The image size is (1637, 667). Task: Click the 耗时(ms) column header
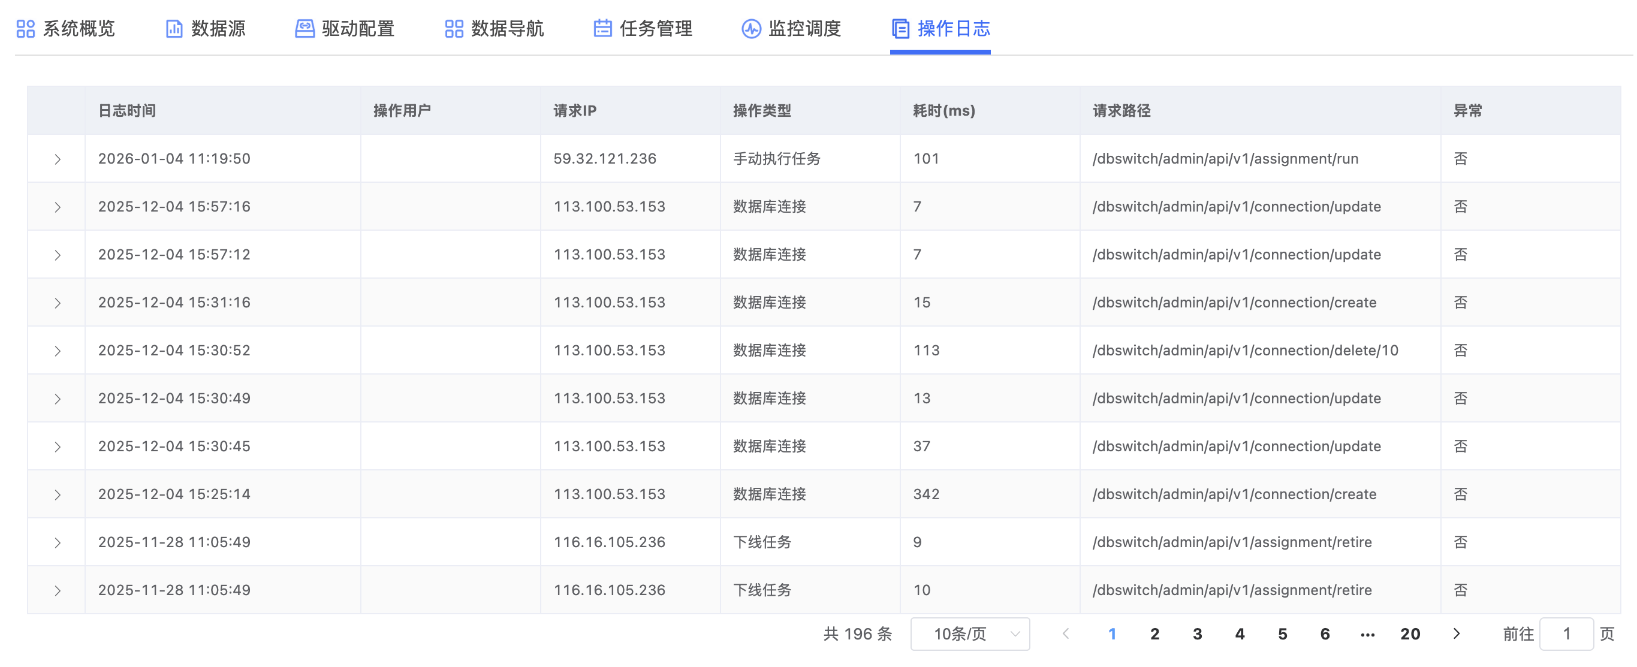(943, 110)
